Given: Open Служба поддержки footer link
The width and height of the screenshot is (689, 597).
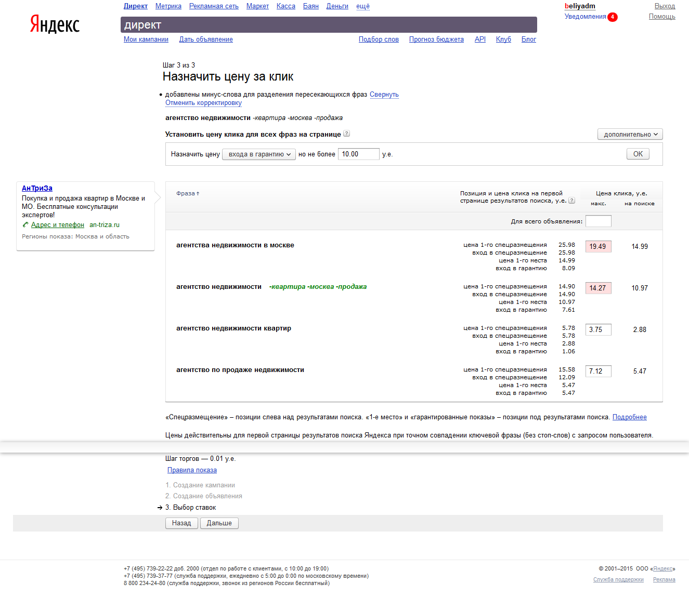Looking at the screenshot, I should pyautogui.click(x=618, y=580).
